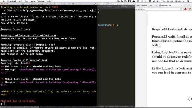The width and height of the screenshot is (192, 108).
Task: Open the View menu
Action: pos(33,1)
